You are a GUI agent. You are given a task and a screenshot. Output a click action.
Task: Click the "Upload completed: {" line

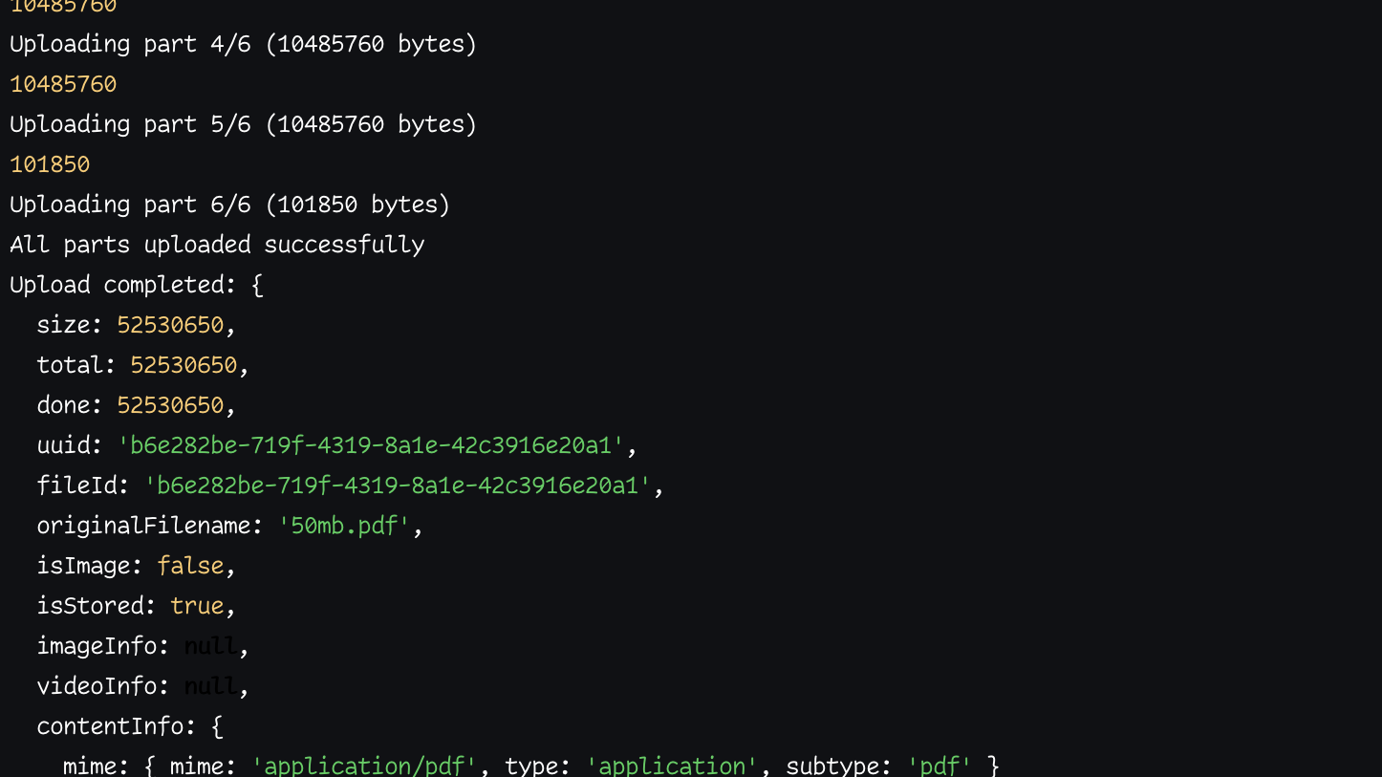click(x=136, y=285)
